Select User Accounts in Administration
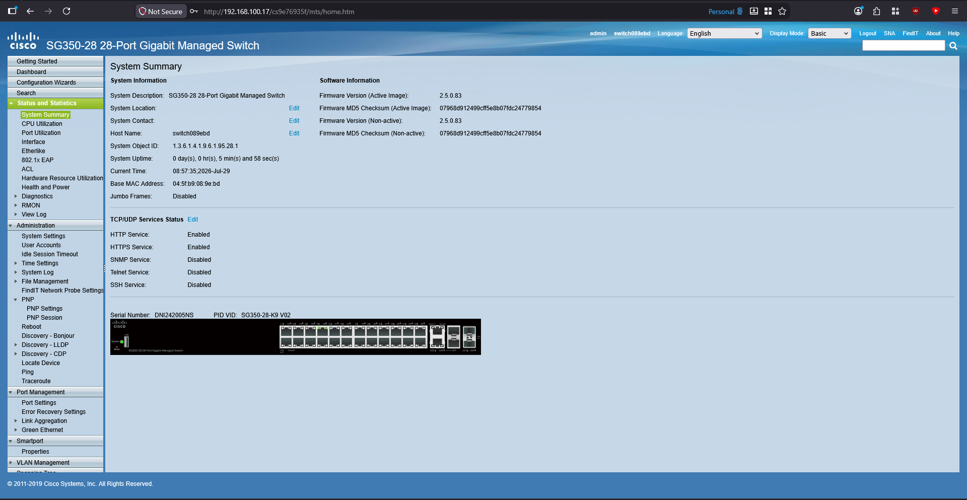Viewport: 967px width, 500px height. [x=41, y=245]
